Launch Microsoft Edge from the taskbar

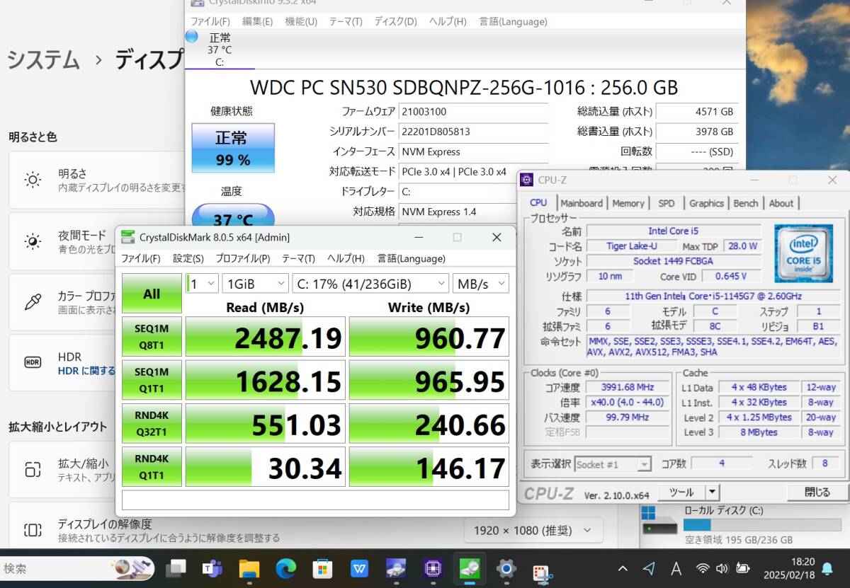286,567
